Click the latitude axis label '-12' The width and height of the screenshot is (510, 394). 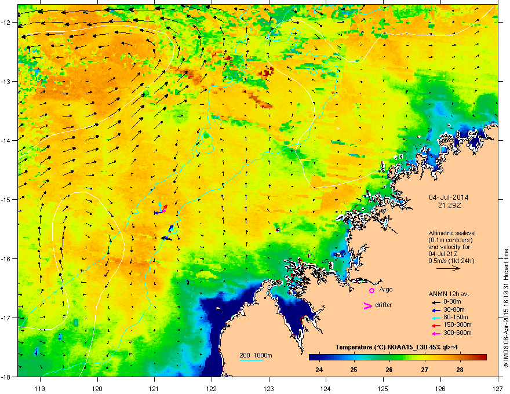coord(6,22)
